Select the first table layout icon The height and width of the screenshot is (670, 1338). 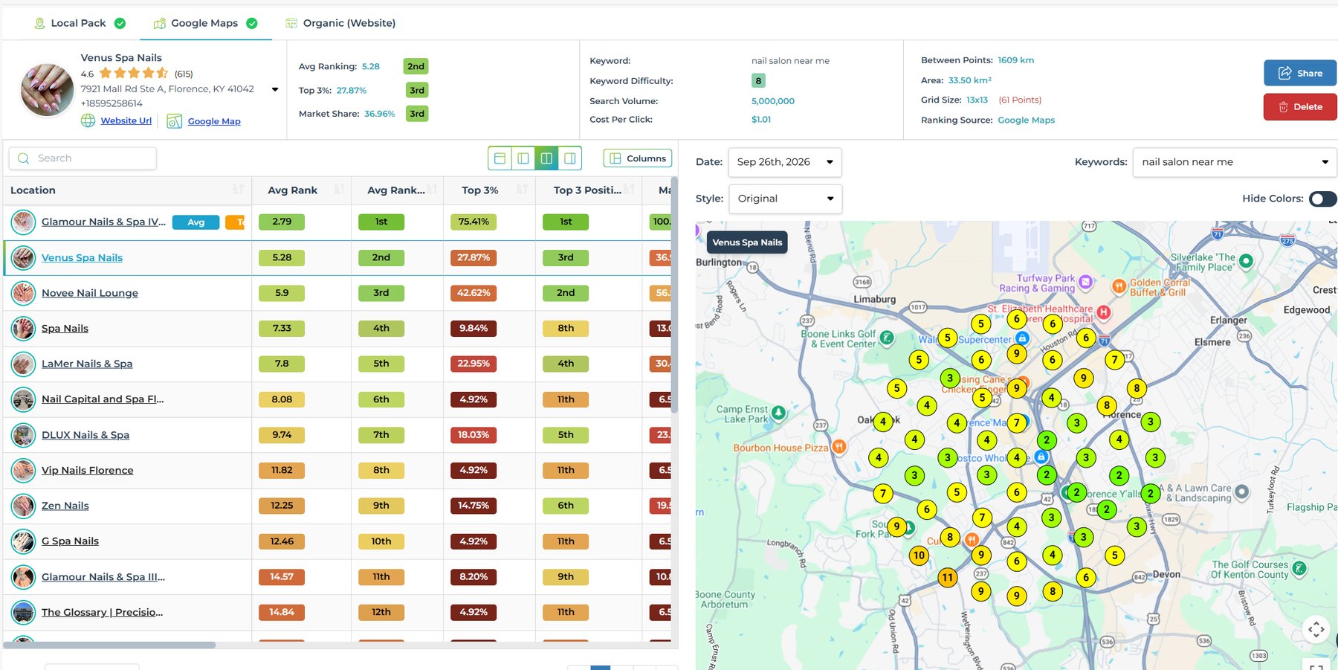500,158
